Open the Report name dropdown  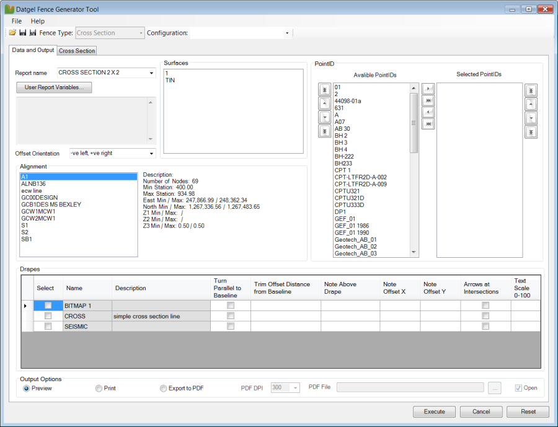(x=151, y=73)
